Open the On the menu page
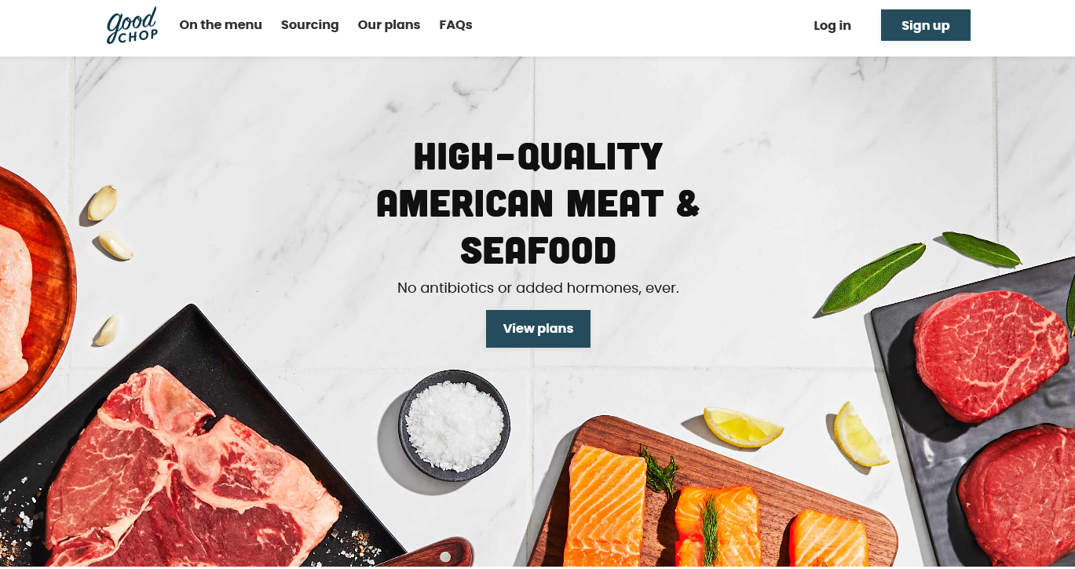The width and height of the screenshot is (1075, 569). click(x=221, y=25)
